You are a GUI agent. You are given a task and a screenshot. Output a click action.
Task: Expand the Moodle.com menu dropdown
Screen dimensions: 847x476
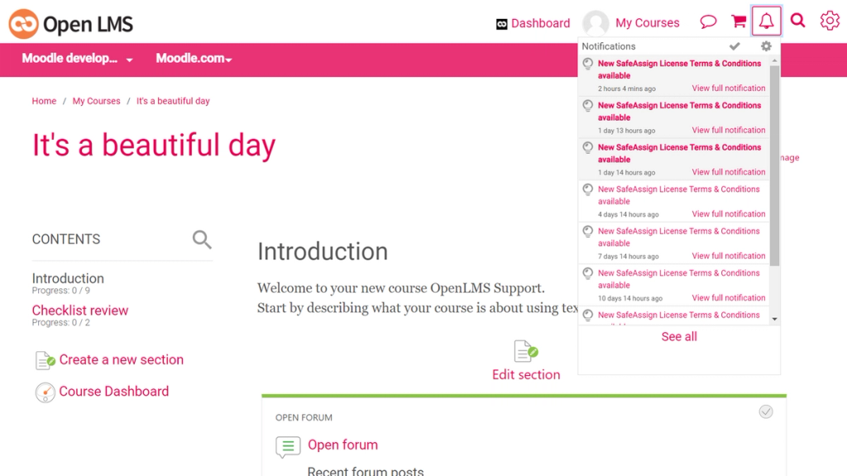click(x=193, y=60)
